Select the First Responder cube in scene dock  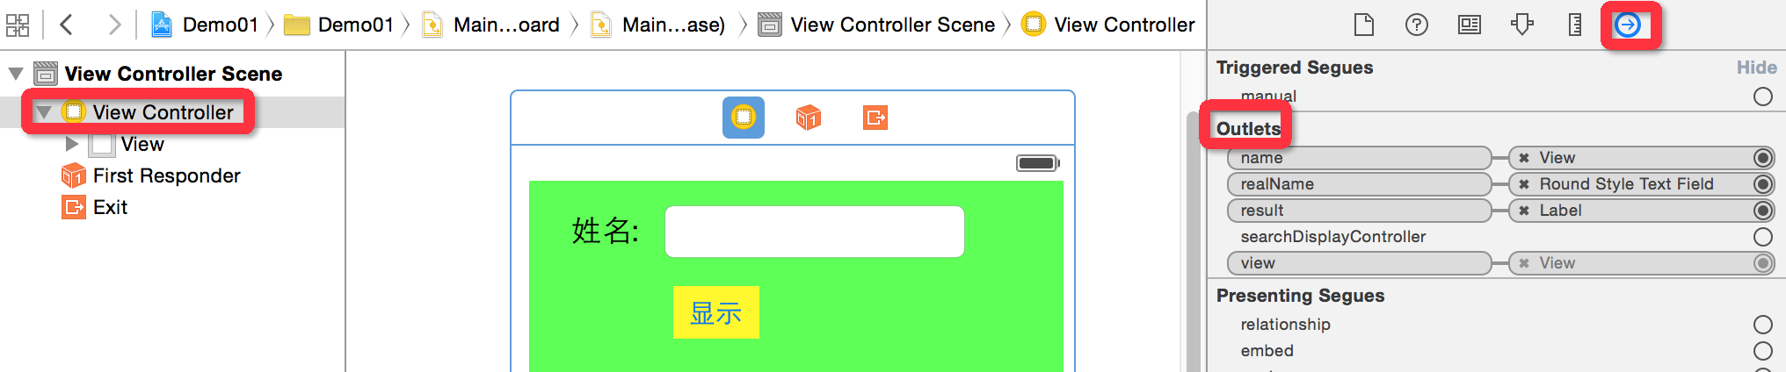coord(809,118)
